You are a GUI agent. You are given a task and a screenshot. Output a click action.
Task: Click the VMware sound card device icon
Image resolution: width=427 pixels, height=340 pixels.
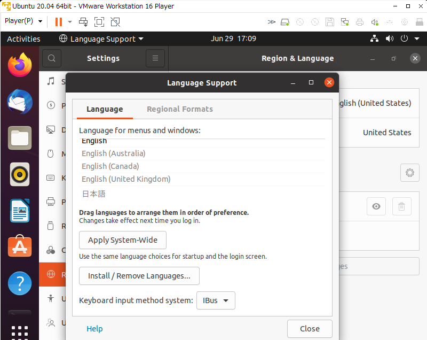click(x=375, y=22)
